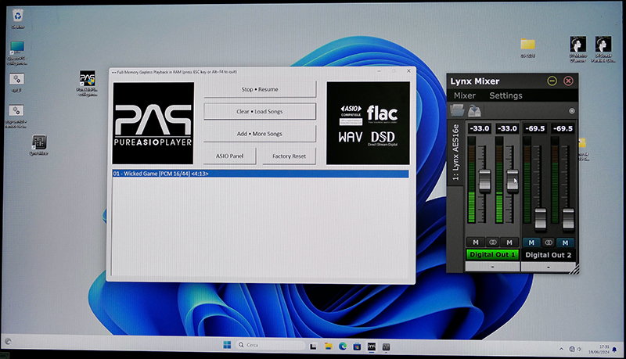The height and width of the screenshot is (359, 626).
Task: Close the PureAsioPlayer window
Action: click(408, 71)
